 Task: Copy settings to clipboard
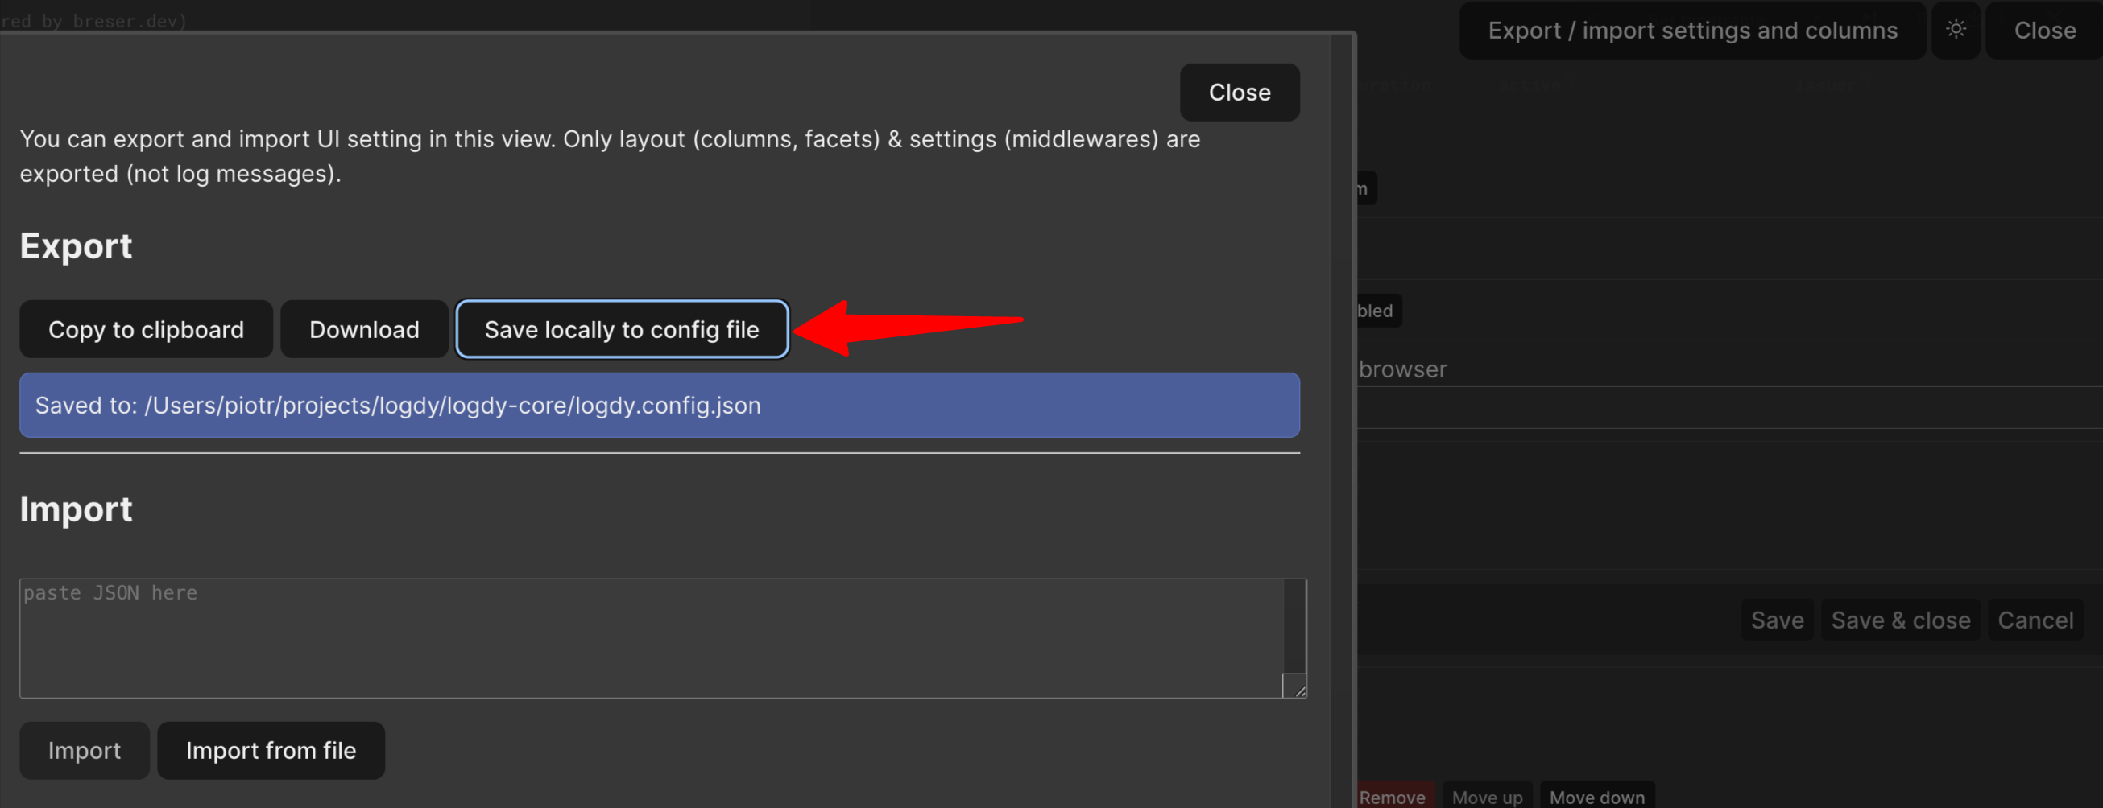click(x=146, y=329)
